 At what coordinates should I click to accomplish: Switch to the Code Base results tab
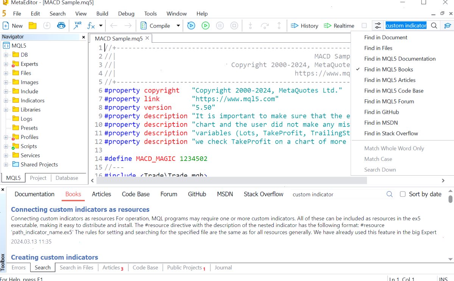tap(136, 194)
